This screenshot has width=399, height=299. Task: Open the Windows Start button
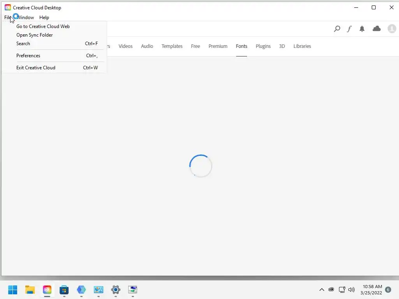point(13,290)
